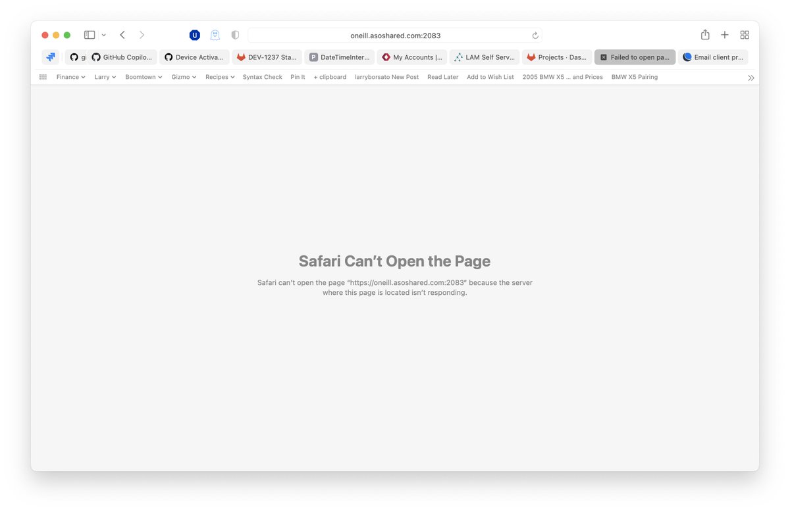Screen dimensions: 790x512
Task: Switch to the pinned Jira tab
Action: click(51, 57)
